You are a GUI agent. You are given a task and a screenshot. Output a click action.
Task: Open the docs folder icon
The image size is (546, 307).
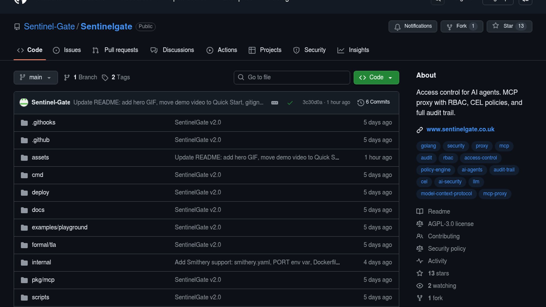point(24,210)
